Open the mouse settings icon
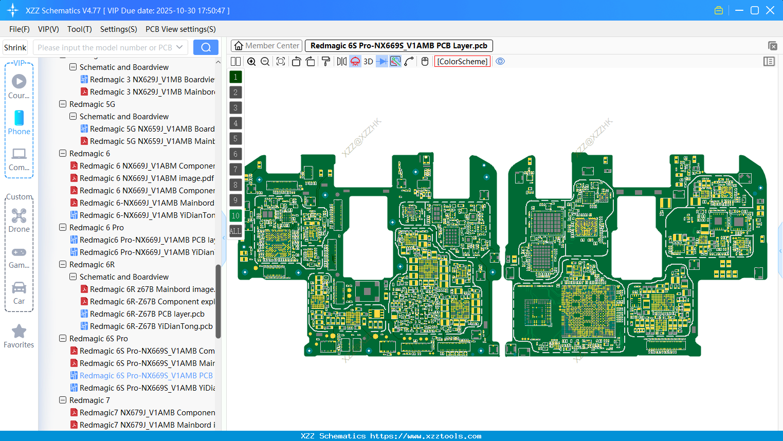 click(x=425, y=61)
